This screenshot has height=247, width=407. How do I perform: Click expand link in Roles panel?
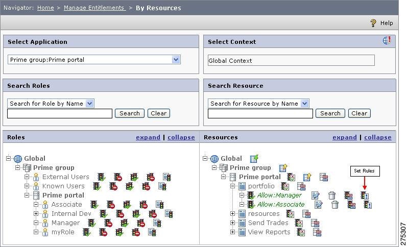(x=148, y=137)
